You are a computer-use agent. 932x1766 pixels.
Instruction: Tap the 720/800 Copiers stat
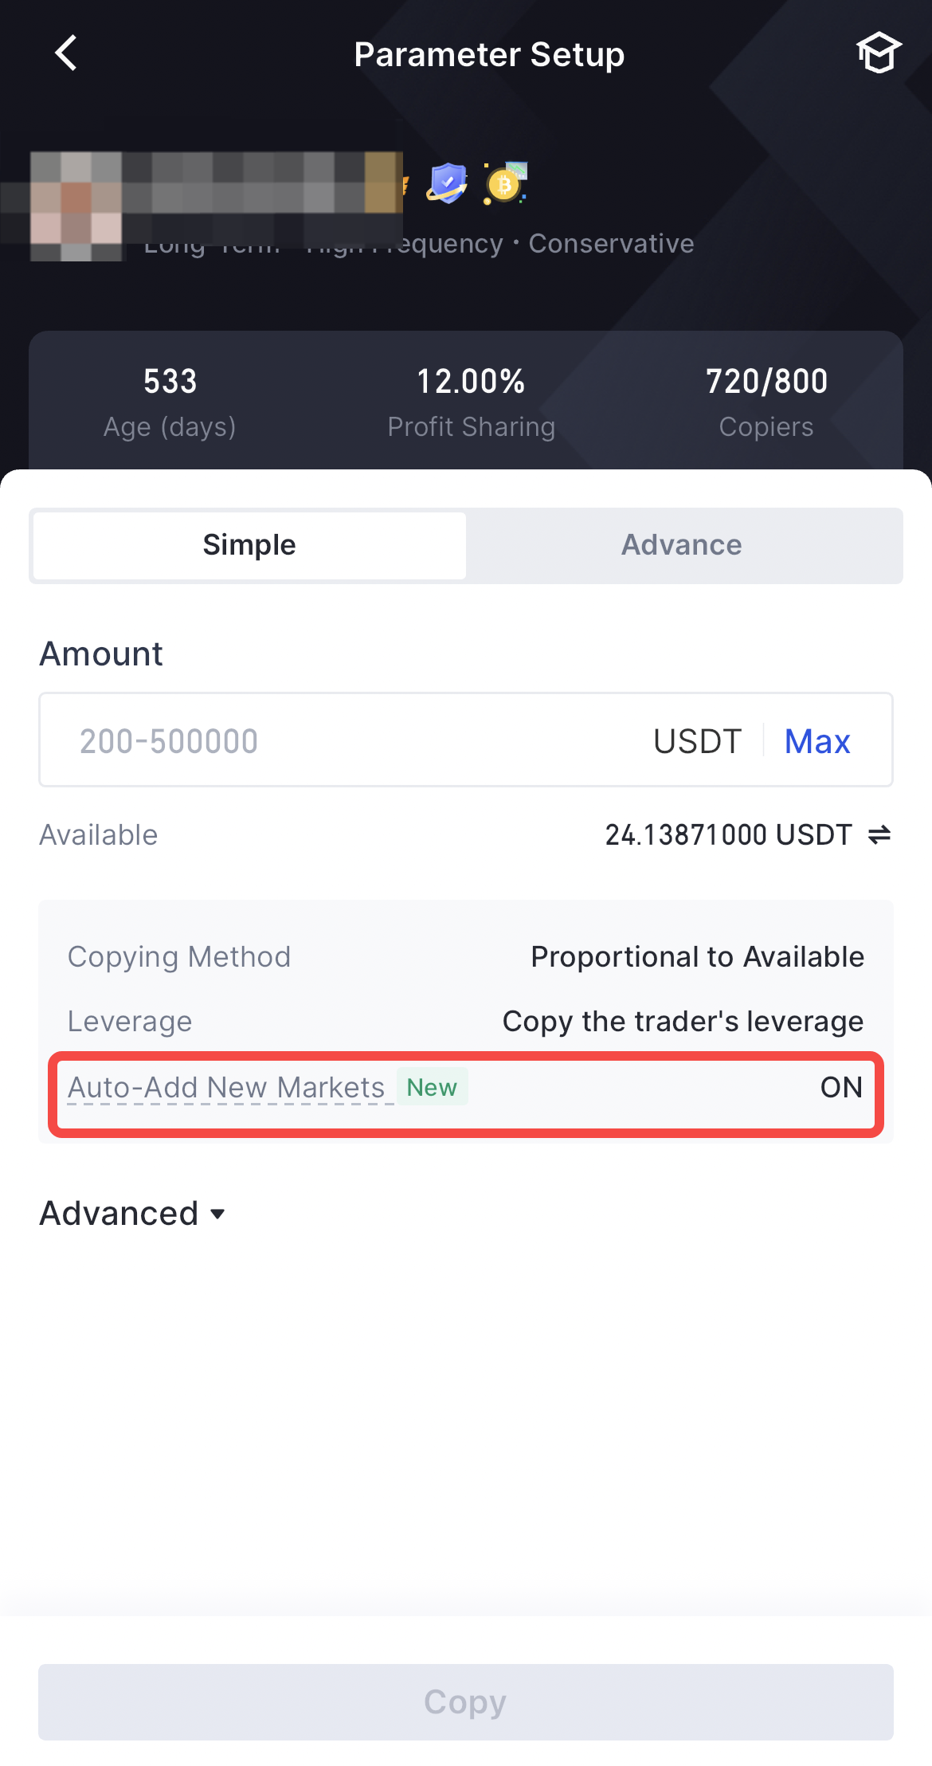click(x=766, y=402)
